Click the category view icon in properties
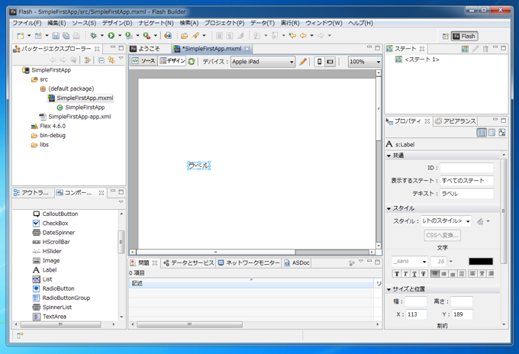 point(492,132)
